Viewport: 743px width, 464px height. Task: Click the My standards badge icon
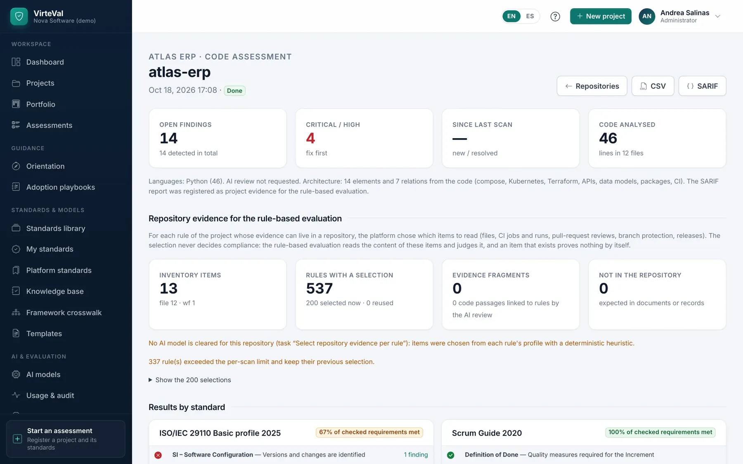pyautogui.click(x=16, y=249)
